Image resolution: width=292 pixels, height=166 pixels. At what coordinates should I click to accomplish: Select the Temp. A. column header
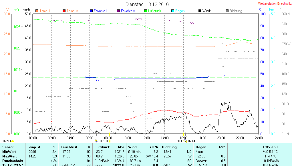click(34, 147)
